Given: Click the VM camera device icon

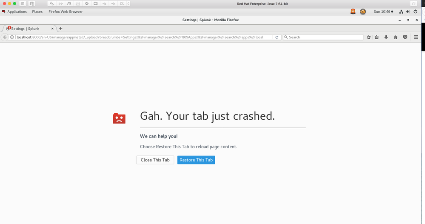Looking at the screenshot, I should click(95, 3).
